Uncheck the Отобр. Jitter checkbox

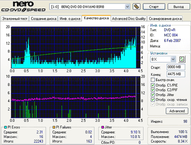point(153,94)
